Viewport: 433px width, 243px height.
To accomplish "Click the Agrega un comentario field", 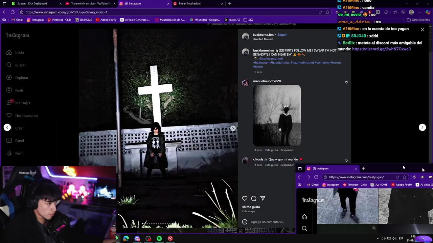I will click(267, 222).
